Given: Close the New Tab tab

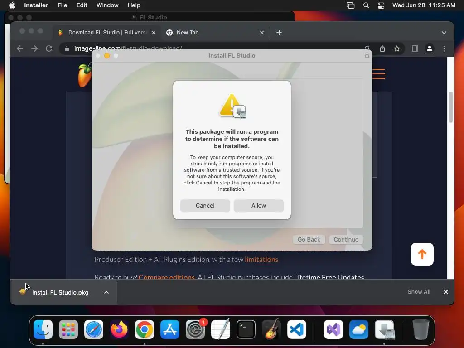Looking at the screenshot, I should 261,33.
